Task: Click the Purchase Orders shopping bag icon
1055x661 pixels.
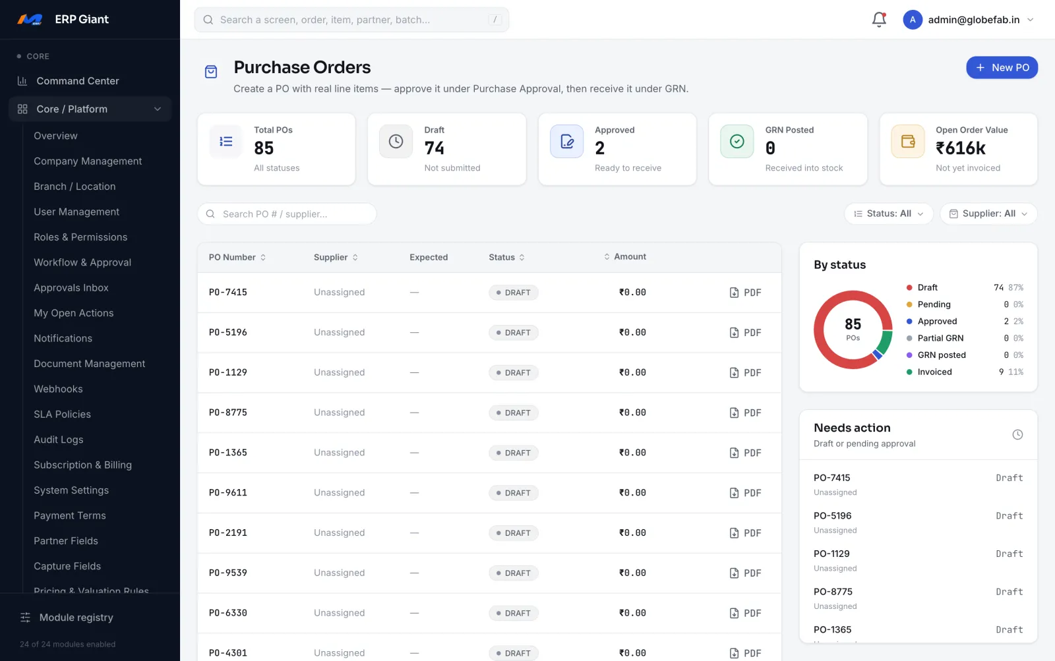Action: tap(211, 72)
